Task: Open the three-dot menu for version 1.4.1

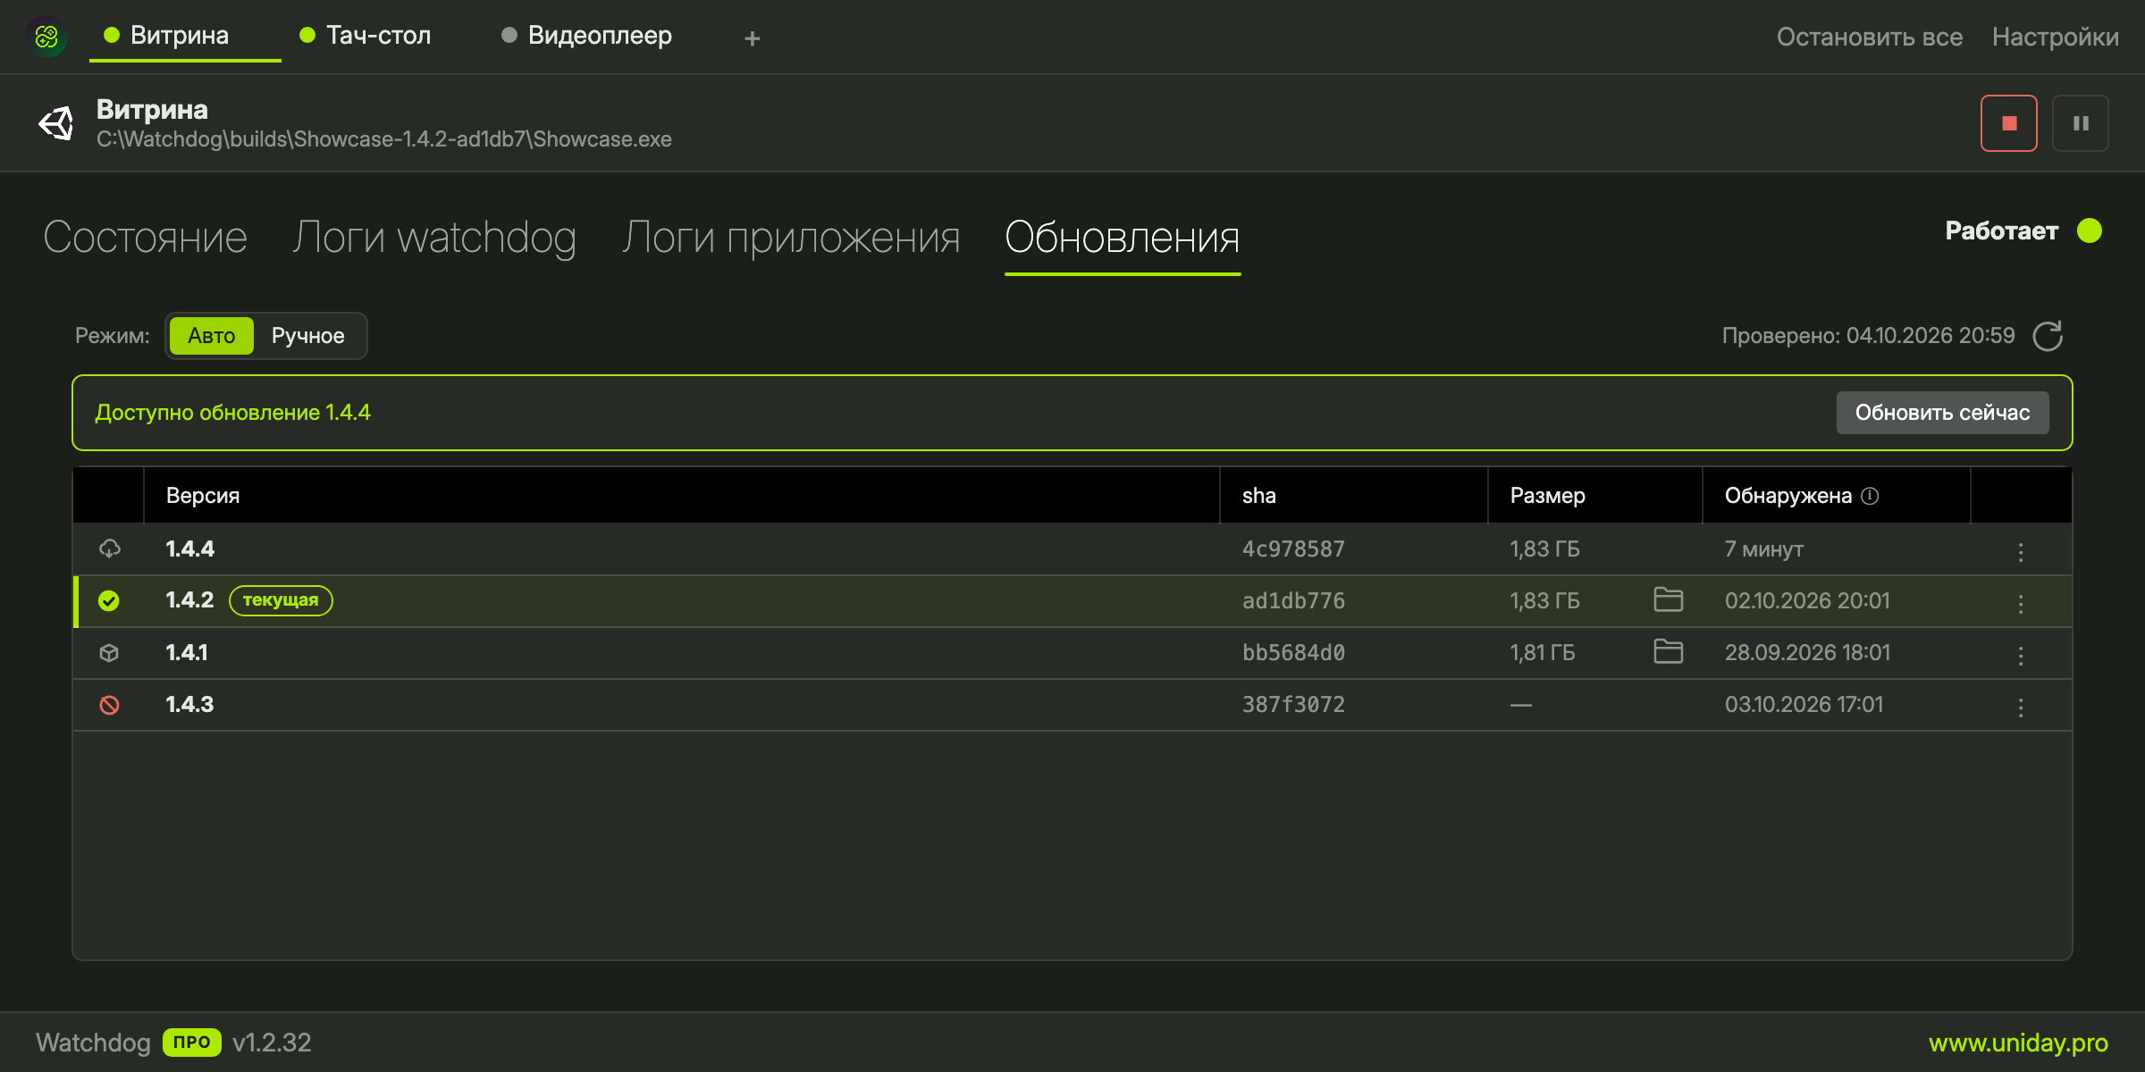Action: click(x=2020, y=655)
